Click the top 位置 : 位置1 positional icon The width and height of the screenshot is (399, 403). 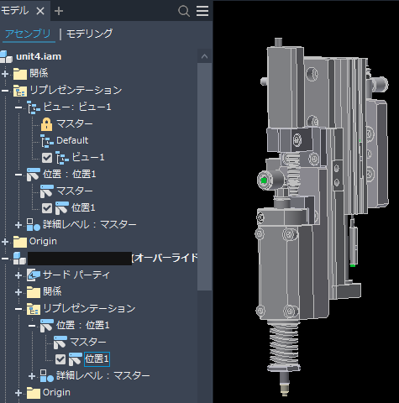click(x=34, y=175)
